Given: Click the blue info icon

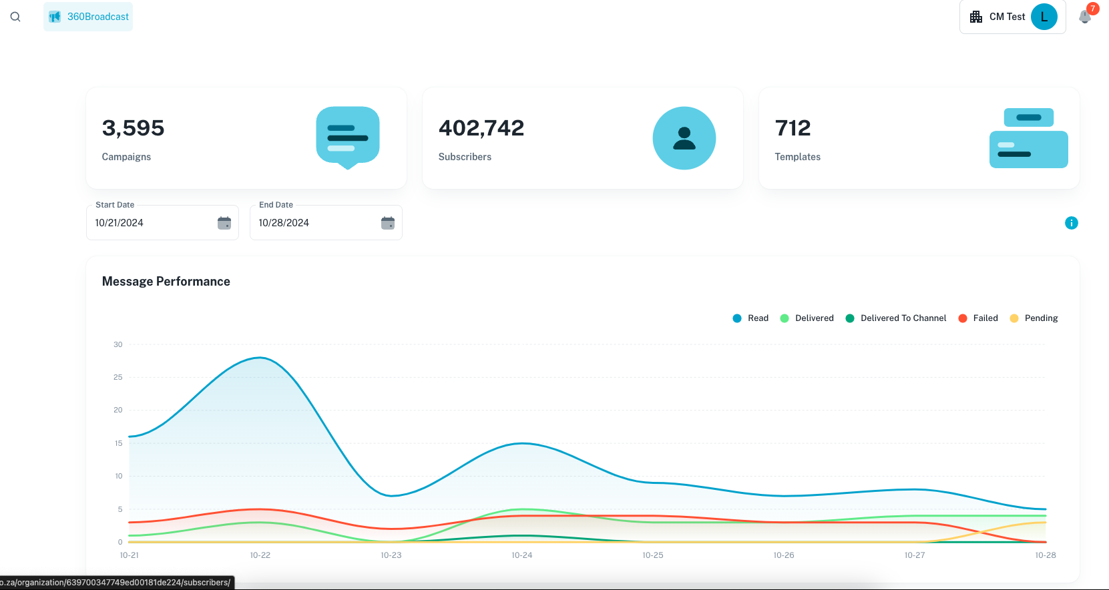Looking at the screenshot, I should (x=1071, y=223).
